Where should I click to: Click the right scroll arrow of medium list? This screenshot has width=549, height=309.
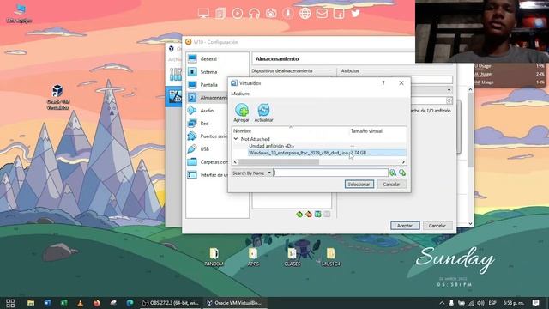point(403,162)
